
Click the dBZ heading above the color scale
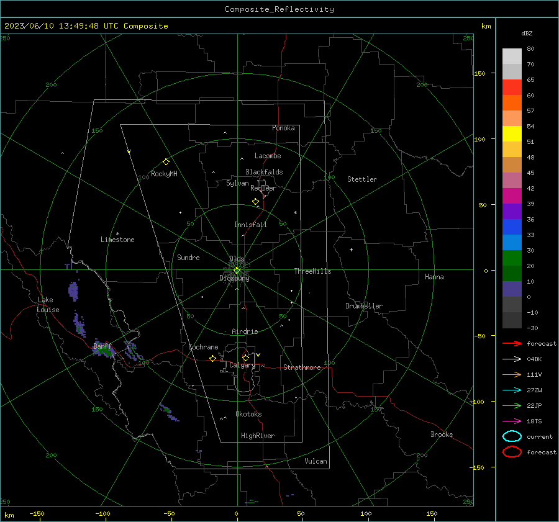coord(527,33)
